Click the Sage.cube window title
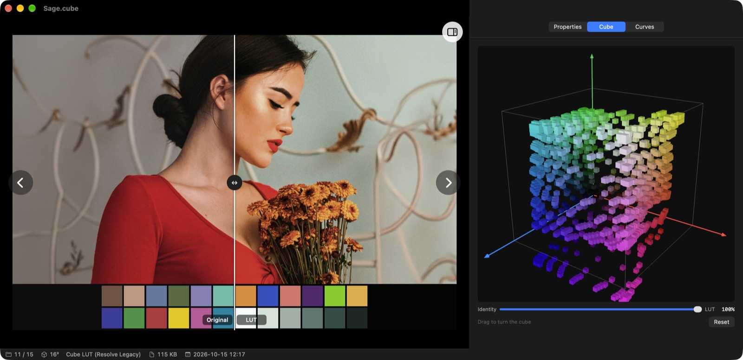Viewport: 743px width, 360px height. (x=61, y=8)
